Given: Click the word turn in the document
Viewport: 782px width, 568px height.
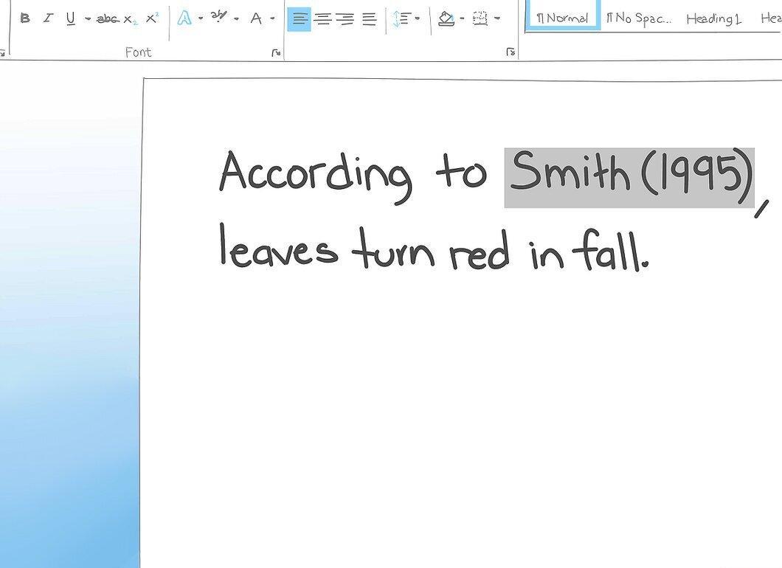Looking at the screenshot, I should pyautogui.click(x=393, y=249).
